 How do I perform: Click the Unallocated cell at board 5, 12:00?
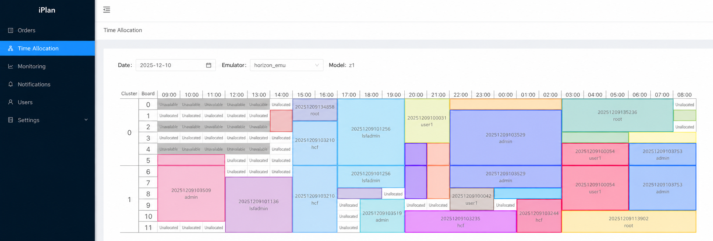tap(236, 160)
